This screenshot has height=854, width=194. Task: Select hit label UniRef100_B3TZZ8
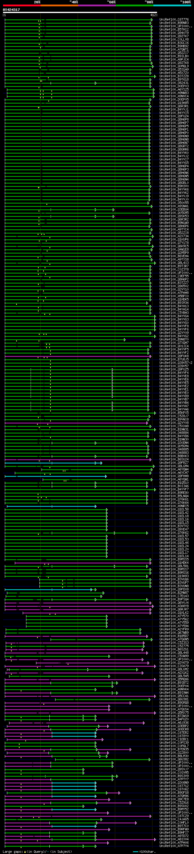(174, 76)
